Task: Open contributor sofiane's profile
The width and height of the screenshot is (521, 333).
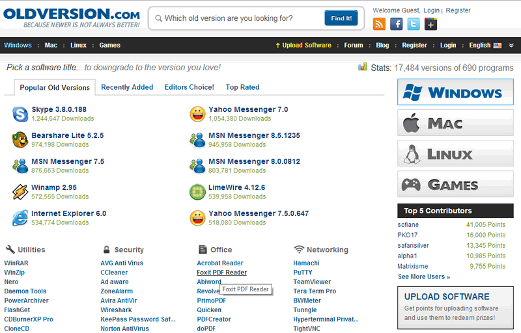Action: tap(408, 224)
